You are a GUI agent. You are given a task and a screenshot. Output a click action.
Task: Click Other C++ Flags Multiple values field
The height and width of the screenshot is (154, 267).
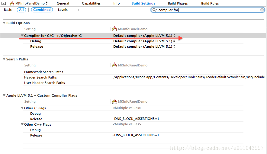pos(127,124)
